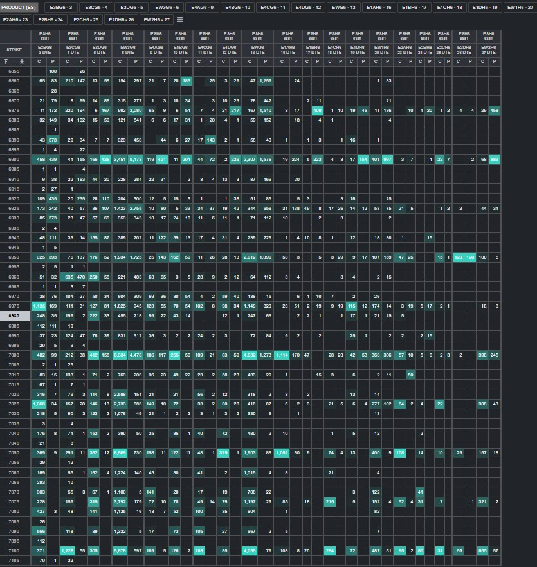This screenshot has width=537, height=567.
Task: Click the 1,259 put cell at strike 6860
Action: pos(265,81)
